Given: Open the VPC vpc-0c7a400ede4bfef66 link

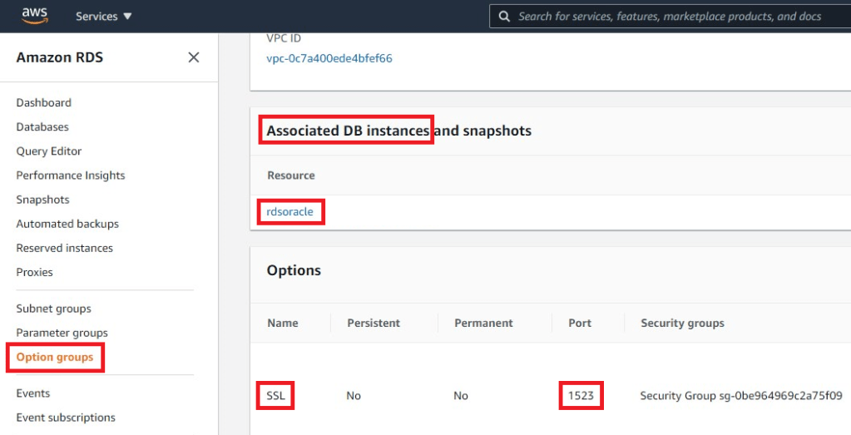Looking at the screenshot, I should [329, 58].
